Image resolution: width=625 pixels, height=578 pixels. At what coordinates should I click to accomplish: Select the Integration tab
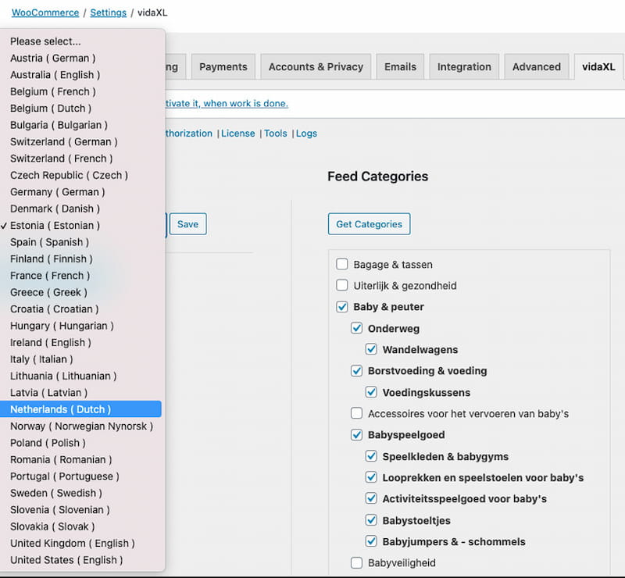(464, 66)
